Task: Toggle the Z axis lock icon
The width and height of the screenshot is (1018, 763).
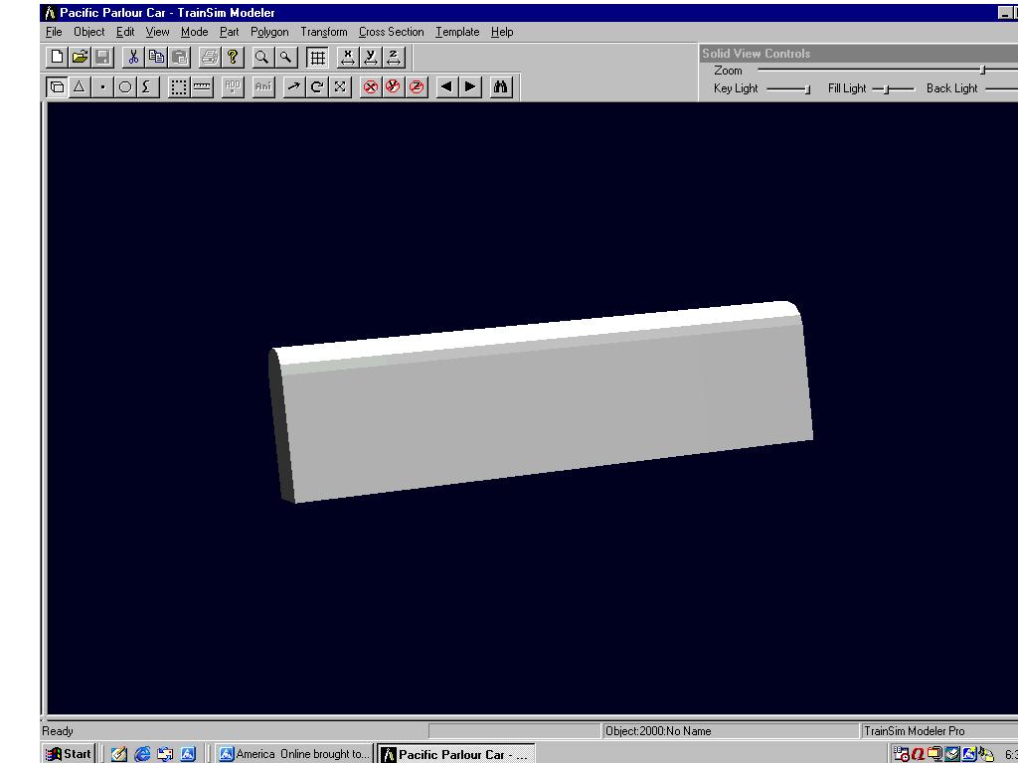Action: click(417, 87)
